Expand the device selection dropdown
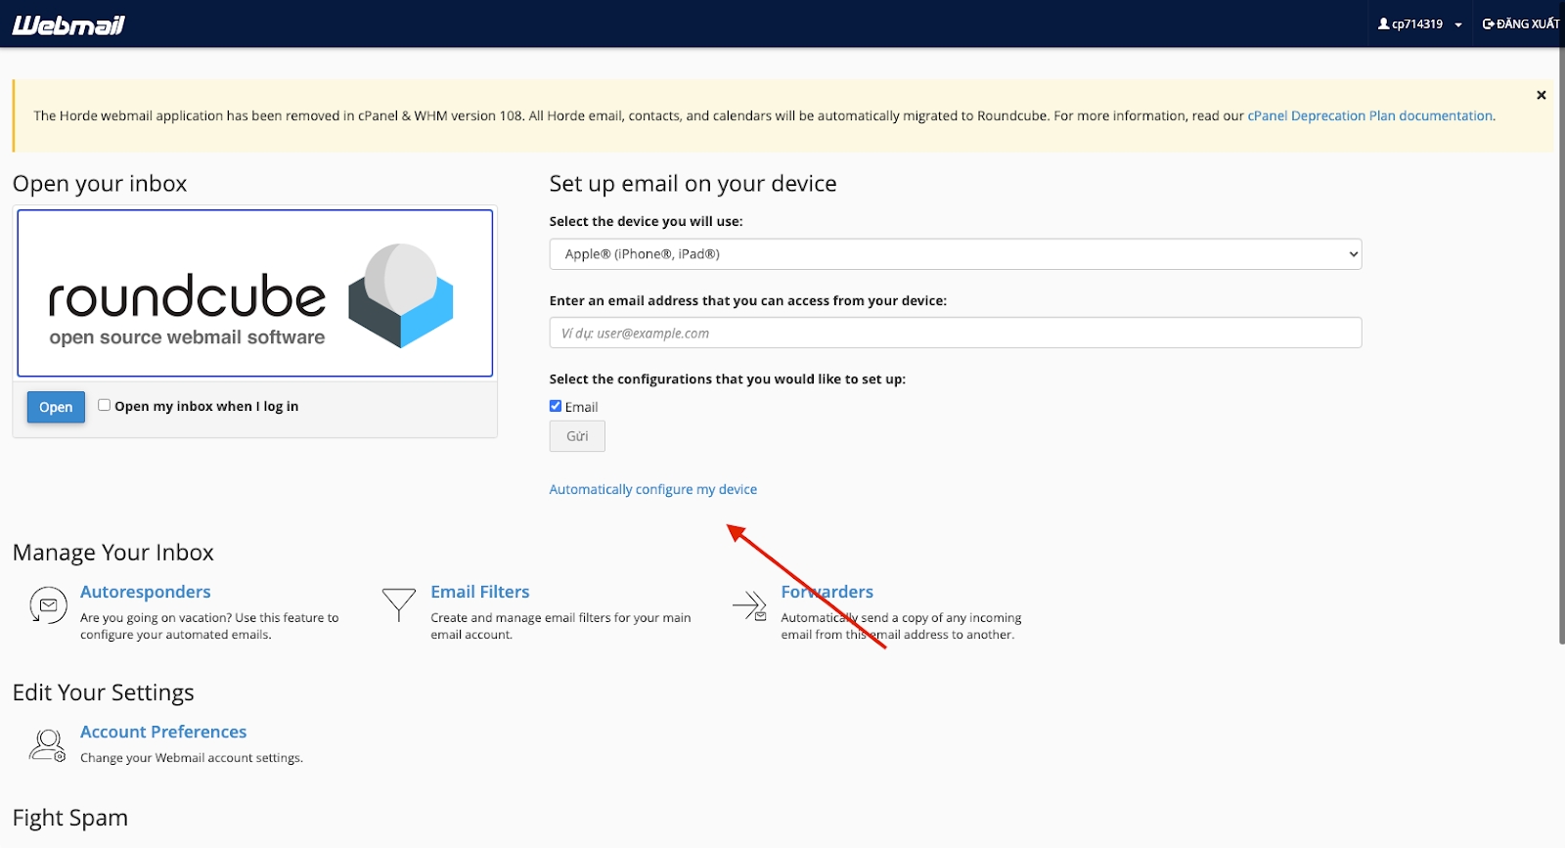Screen dimensions: 1565x848 (955, 254)
